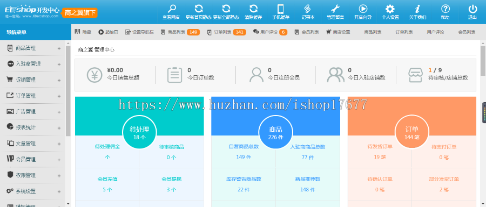Click 更新全部静态 refresh icon
The image size is (486, 207).
pyautogui.click(x=226, y=8)
